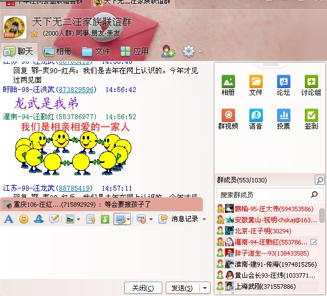Click the green music note icon
Screen dimensions: 327x296
(105, 220)
